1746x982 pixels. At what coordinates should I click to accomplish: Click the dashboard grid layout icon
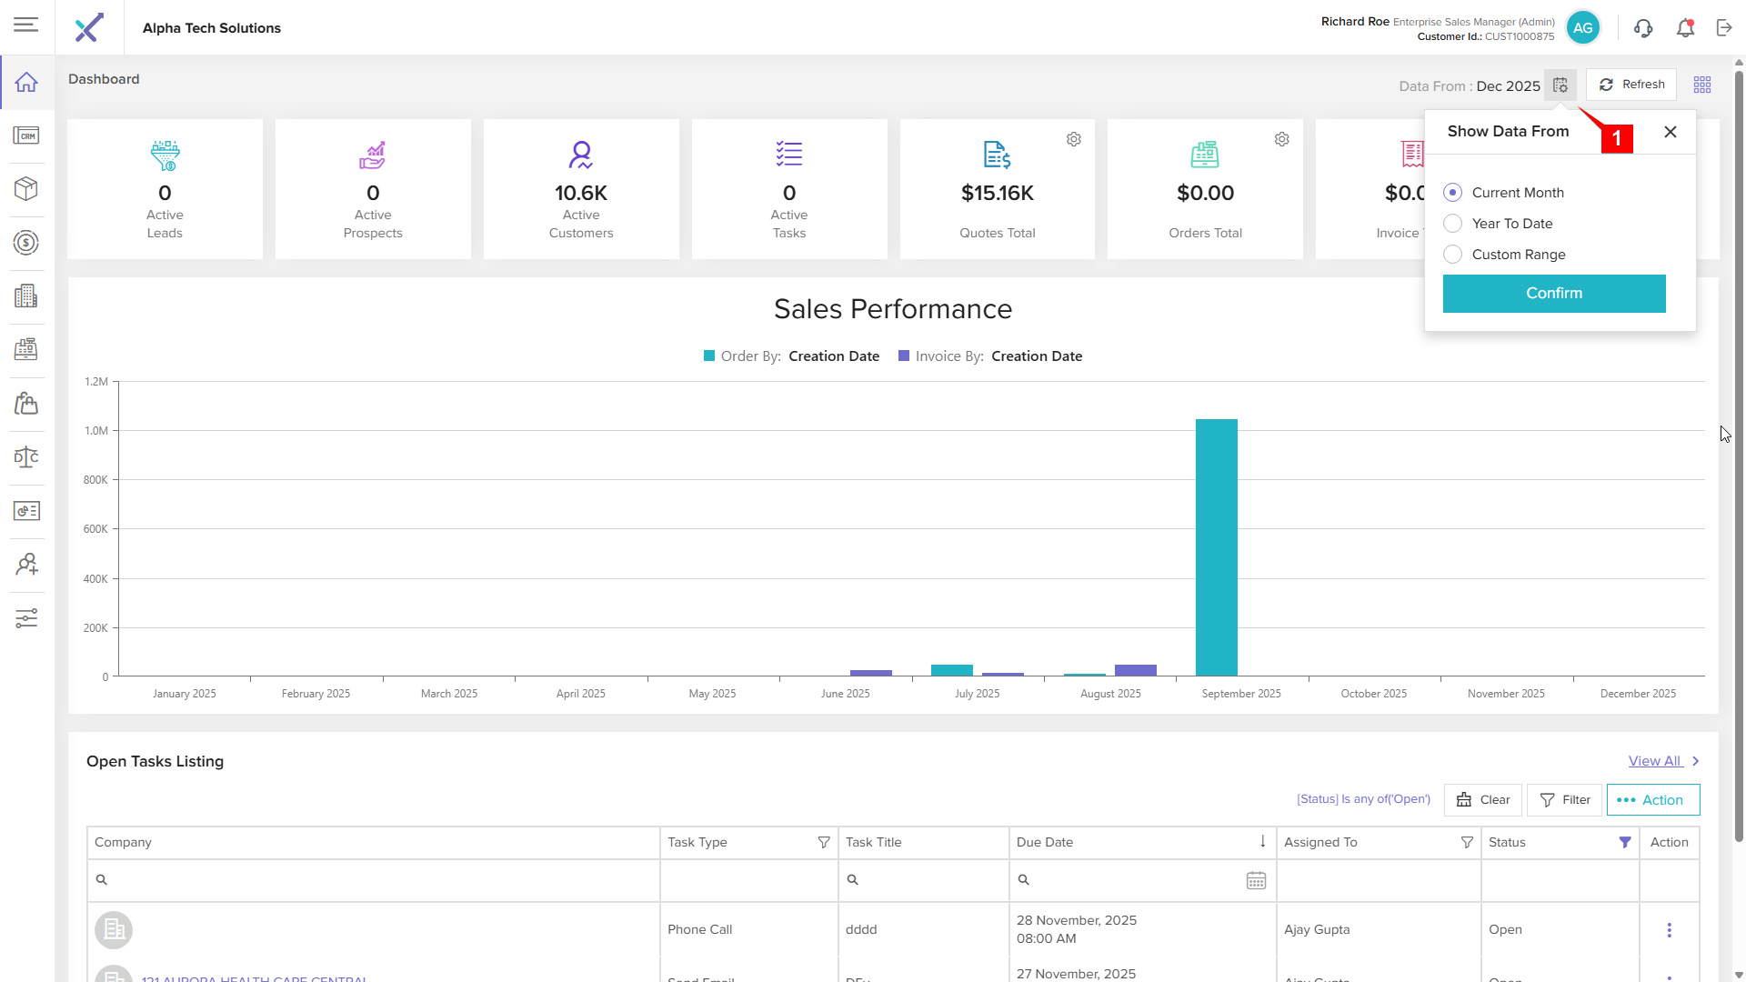pyautogui.click(x=1702, y=85)
